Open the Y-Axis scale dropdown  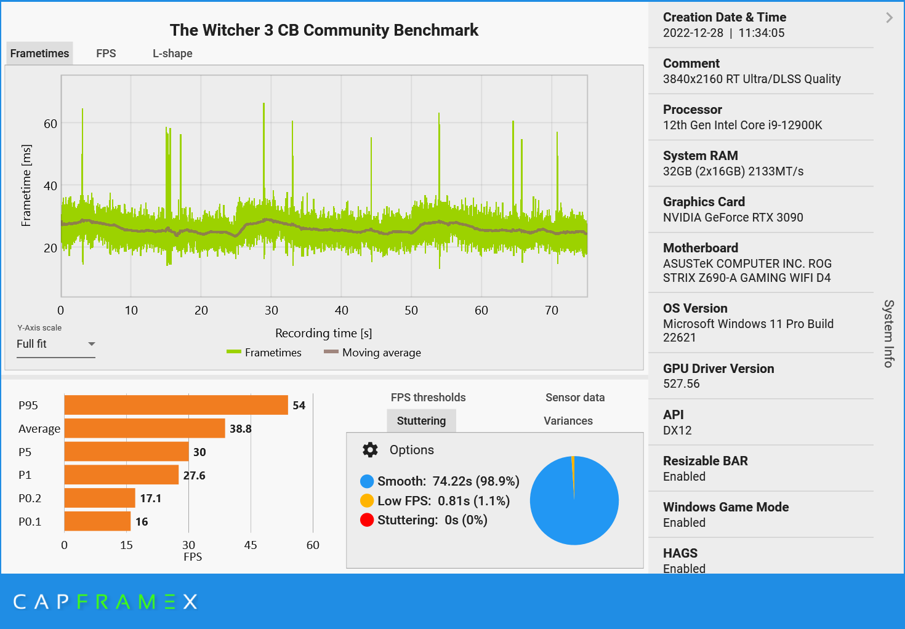click(x=91, y=344)
